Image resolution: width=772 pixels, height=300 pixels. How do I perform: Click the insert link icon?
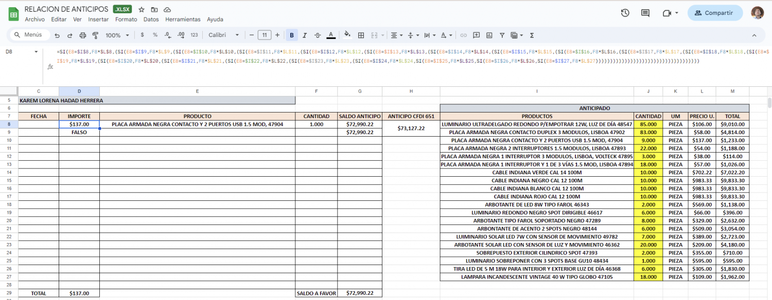[x=463, y=35]
